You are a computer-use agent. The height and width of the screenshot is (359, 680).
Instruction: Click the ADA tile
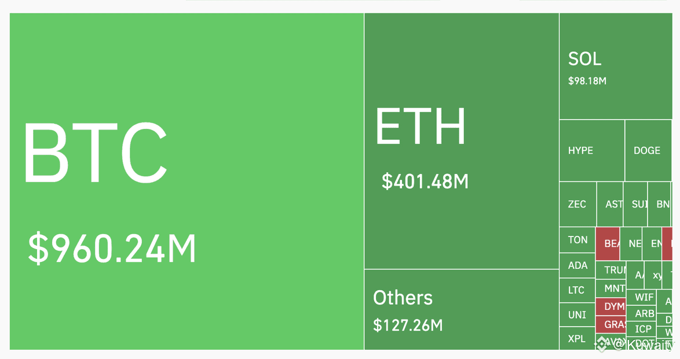pos(577,265)
